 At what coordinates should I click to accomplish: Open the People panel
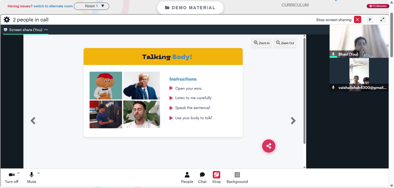pyautogui.click(x=187, y=177)
